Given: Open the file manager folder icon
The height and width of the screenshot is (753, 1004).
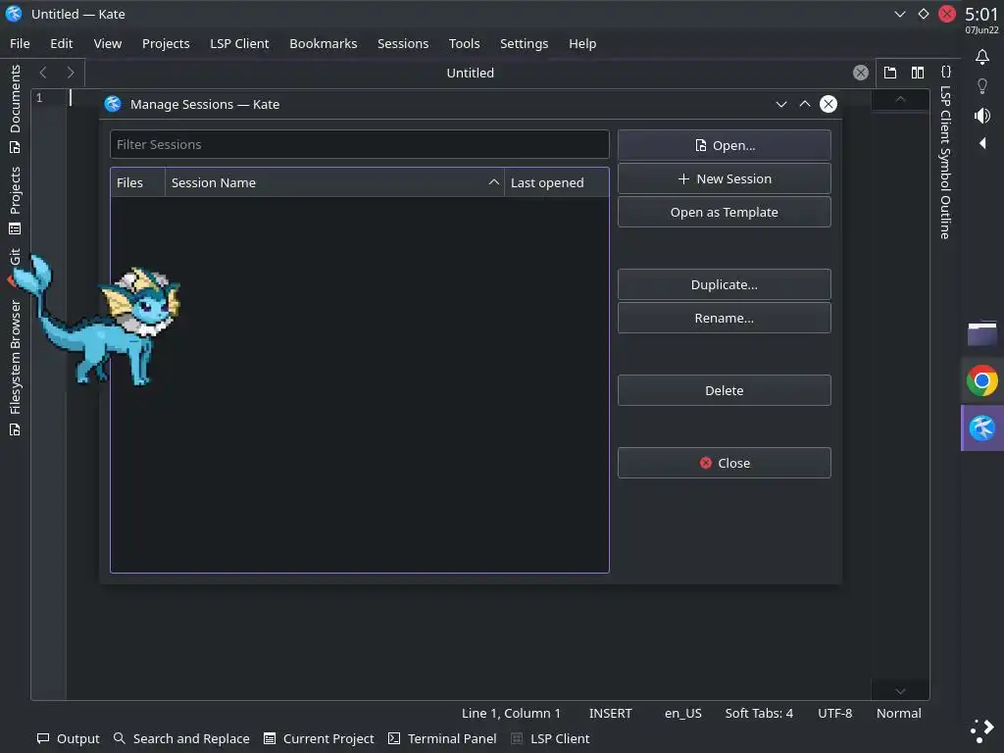Looking at the screenshot, I should click(x=981, y=333).
